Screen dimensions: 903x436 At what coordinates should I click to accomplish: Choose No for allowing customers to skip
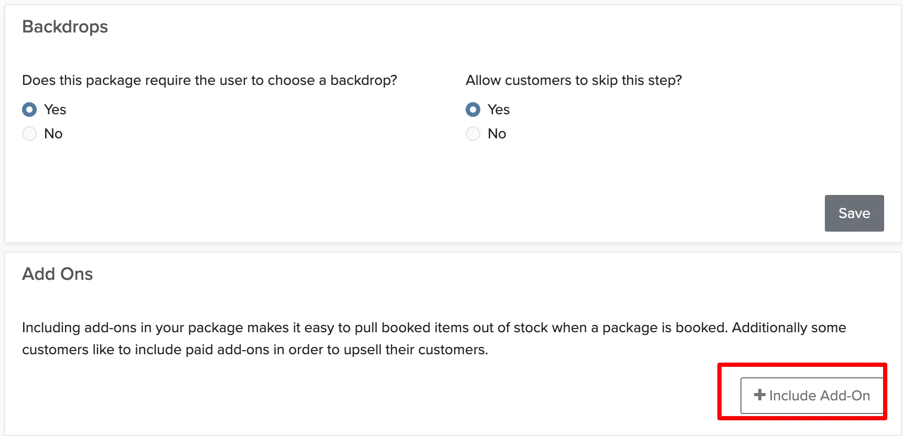click(473, 134)
